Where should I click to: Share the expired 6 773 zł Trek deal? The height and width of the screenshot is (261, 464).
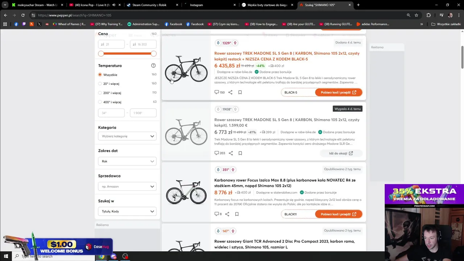(231, 153)
